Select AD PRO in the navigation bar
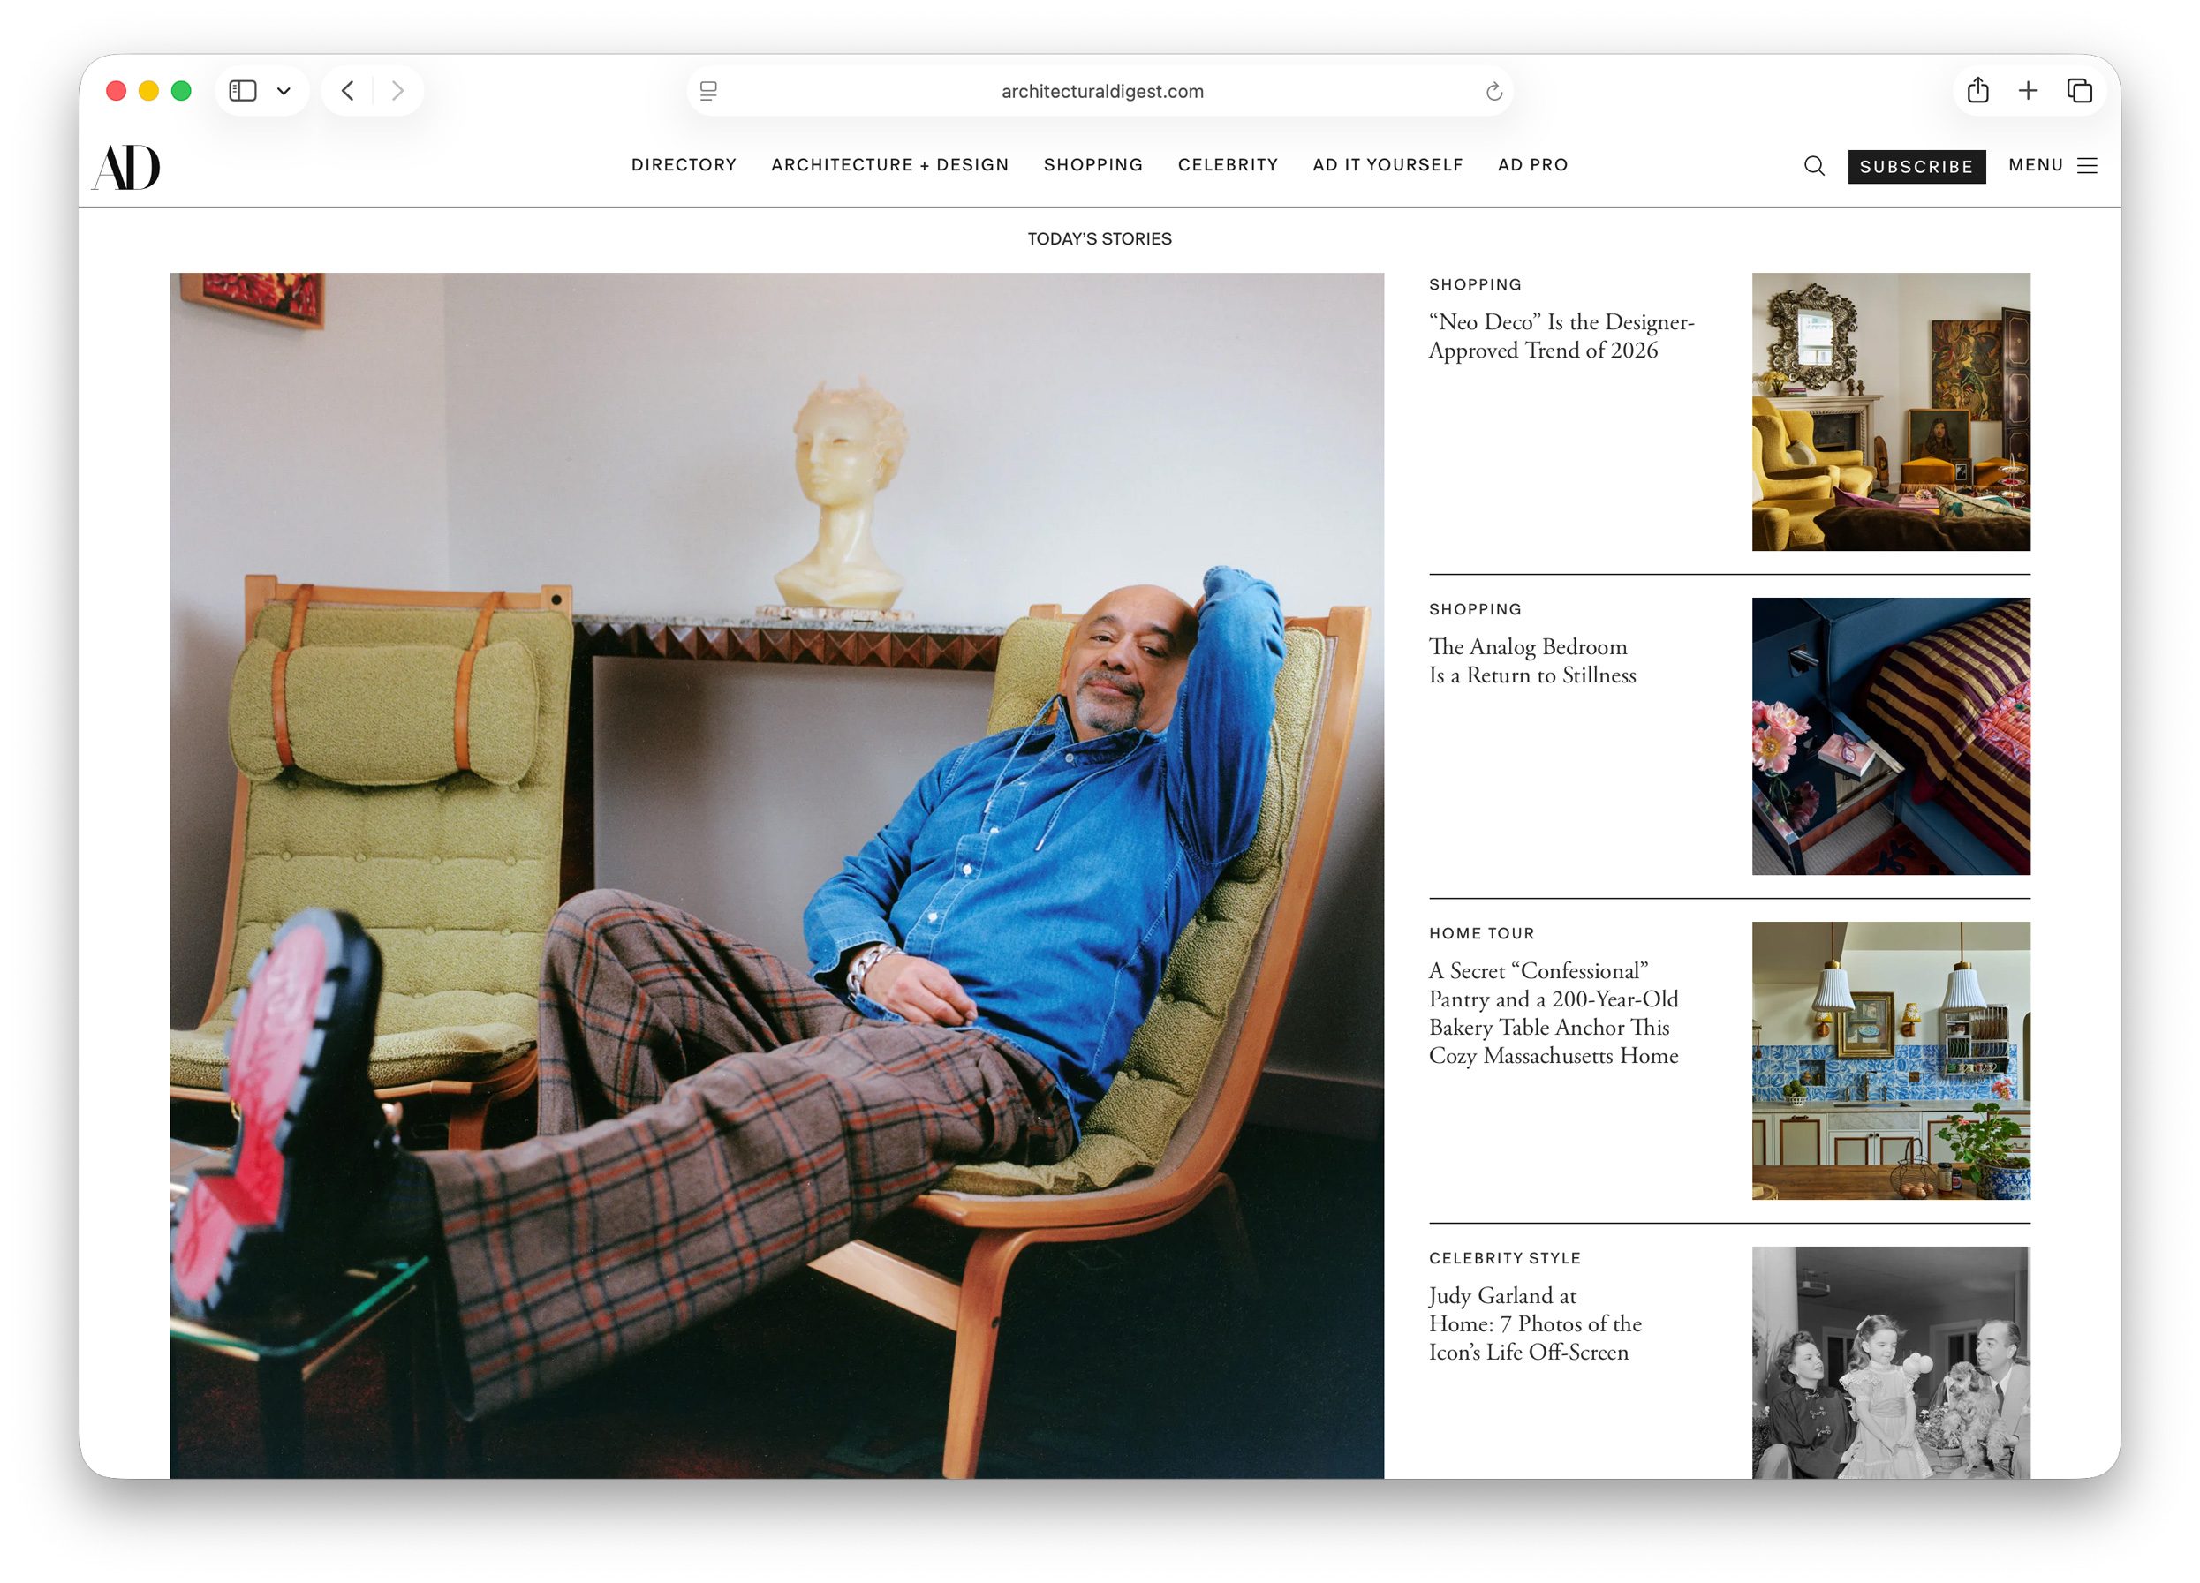This screenshot has width=2200, height=1583. pyautogui.click(x=1532, y=165)
